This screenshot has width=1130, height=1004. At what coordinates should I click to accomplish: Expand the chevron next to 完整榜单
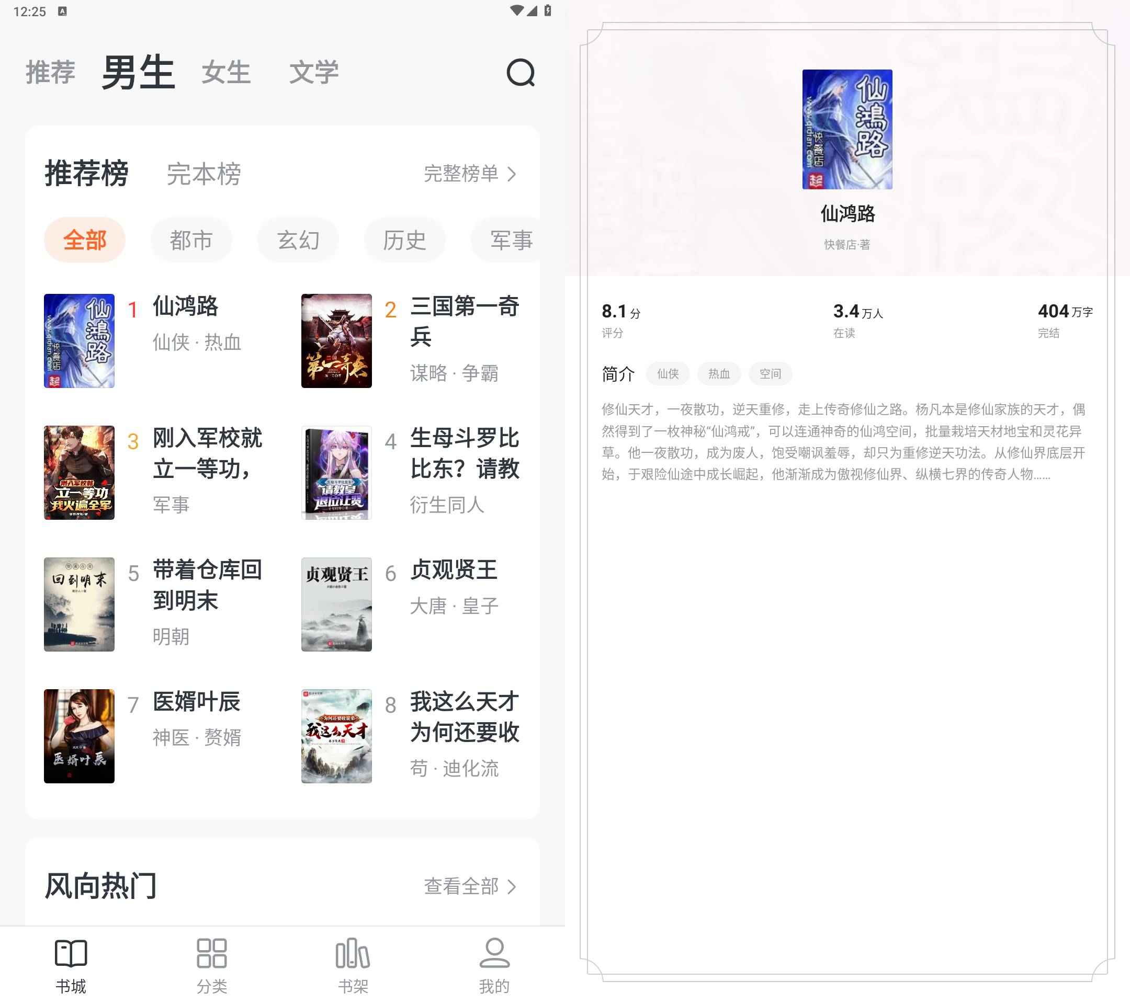512,174
